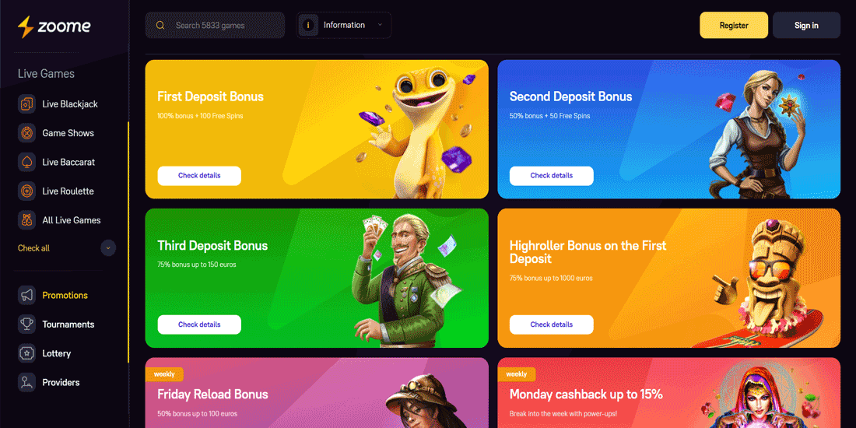The height and width of the screenshot is (428, 856).
Task: Click the Check all link
Action: coord(33,247)
